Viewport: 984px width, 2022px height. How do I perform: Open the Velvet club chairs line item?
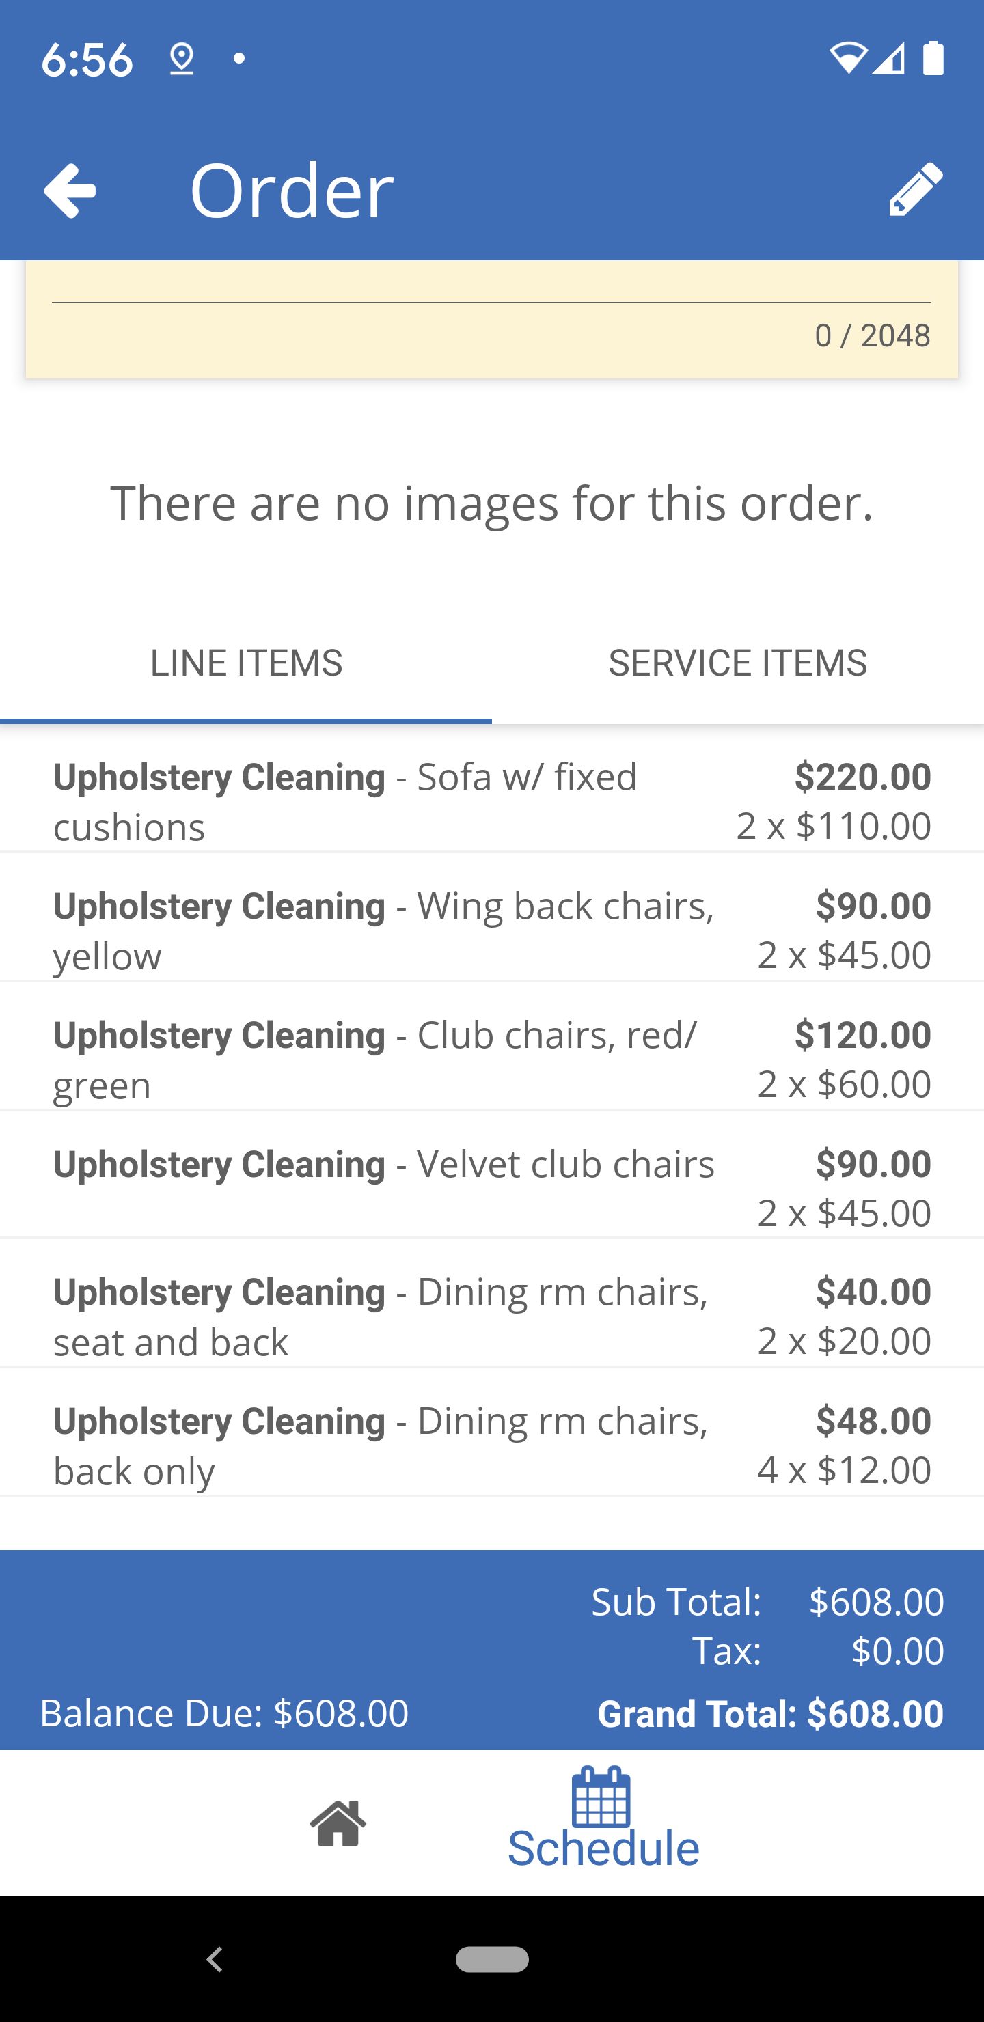point(491,1188)
